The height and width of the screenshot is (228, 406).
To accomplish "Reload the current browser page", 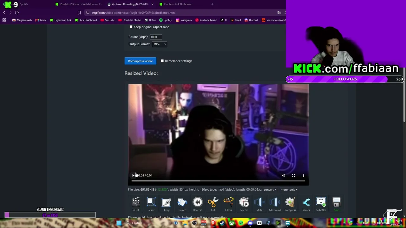I will click(17, 13).
